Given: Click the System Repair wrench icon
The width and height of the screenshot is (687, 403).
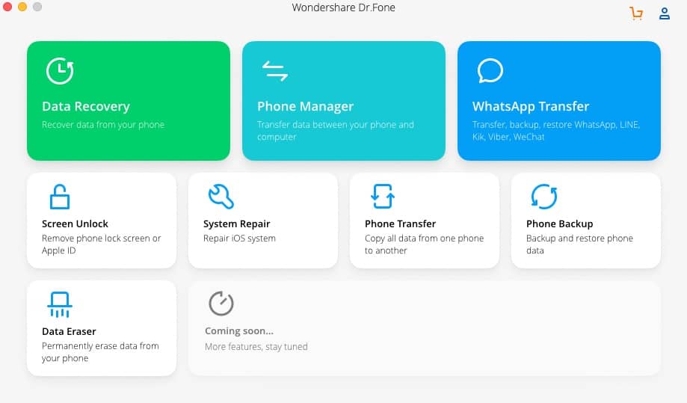Looking at the screenshot, I should pyautogui.click(x=221, y=196).
